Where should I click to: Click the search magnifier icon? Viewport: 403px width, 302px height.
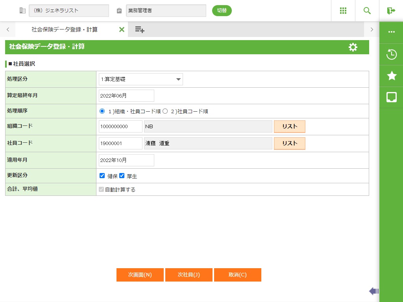(367, 11)
